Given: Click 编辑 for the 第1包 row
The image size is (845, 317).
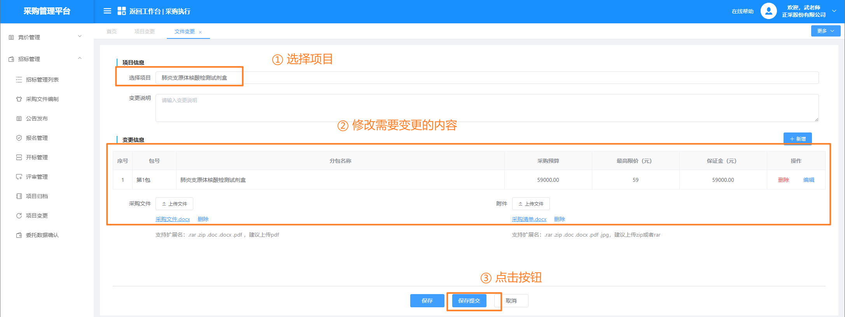Looking at the screenshot, I should point(808,180).
